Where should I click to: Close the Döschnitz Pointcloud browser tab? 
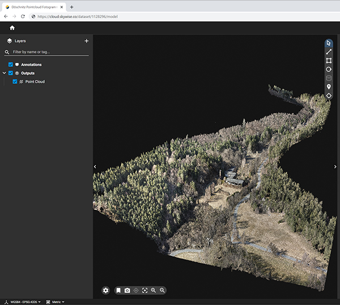(62, 7)
